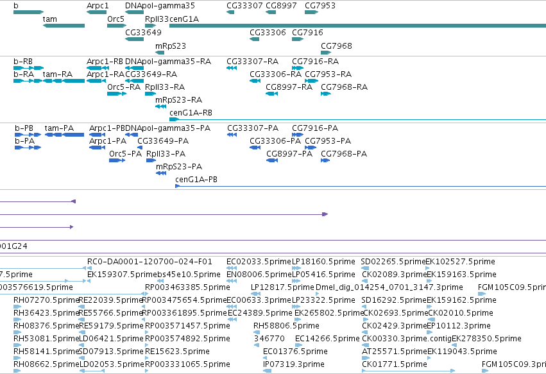Click the cenG1A-RB transcript
Image resolution: width=546 pixels, height=374 pixels.
(357, 119)
